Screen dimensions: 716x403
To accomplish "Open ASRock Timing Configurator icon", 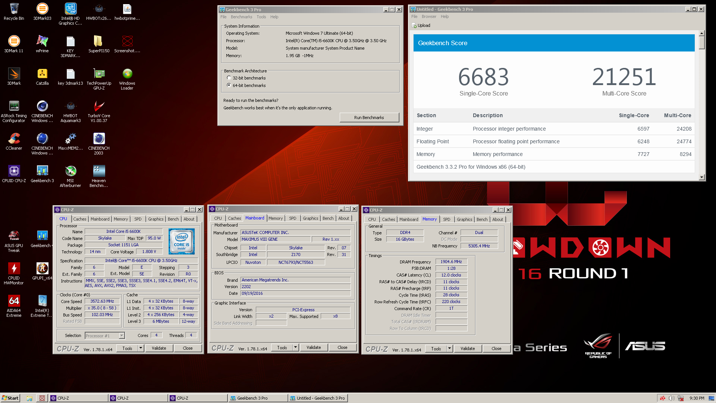I will click(x=14, y=111).
